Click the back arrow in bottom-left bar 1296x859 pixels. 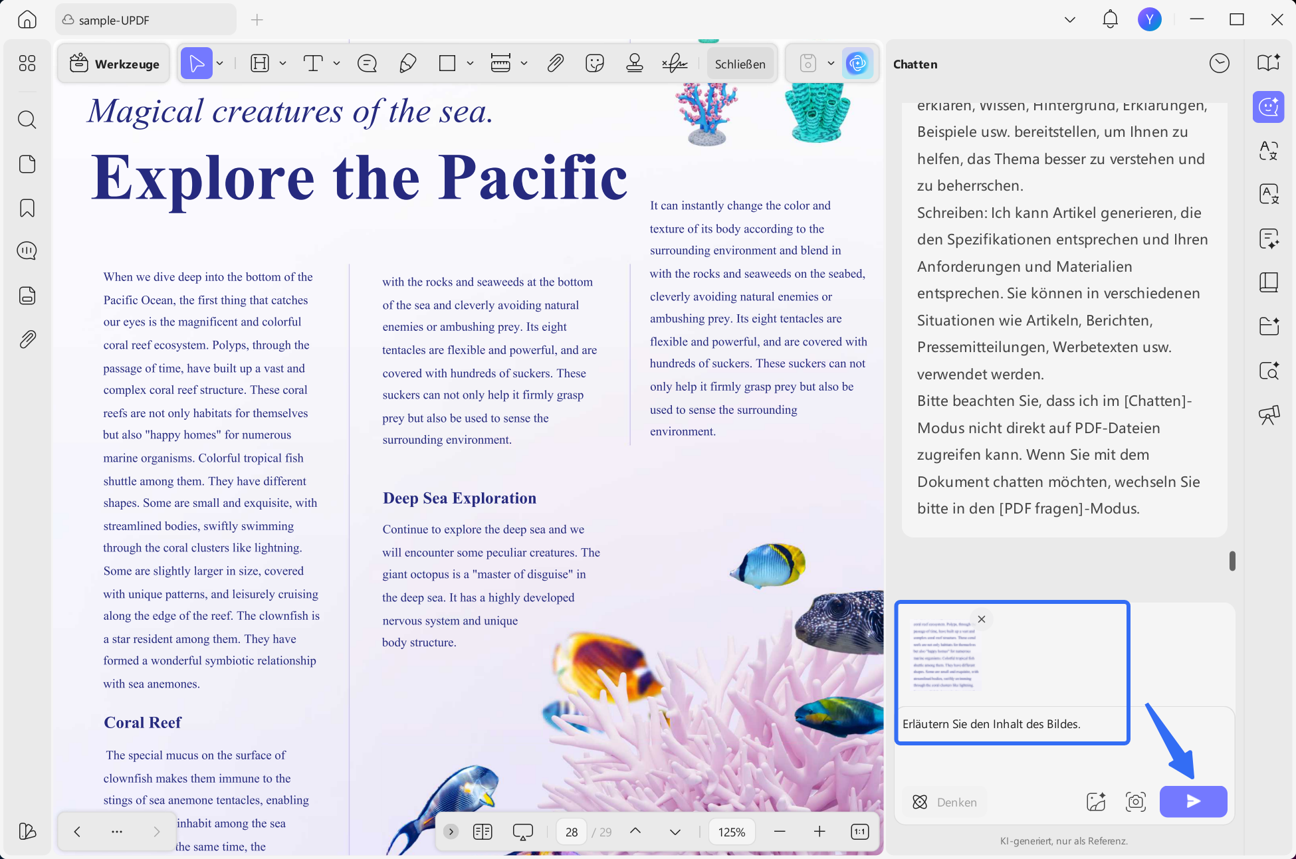click(77, 831)
